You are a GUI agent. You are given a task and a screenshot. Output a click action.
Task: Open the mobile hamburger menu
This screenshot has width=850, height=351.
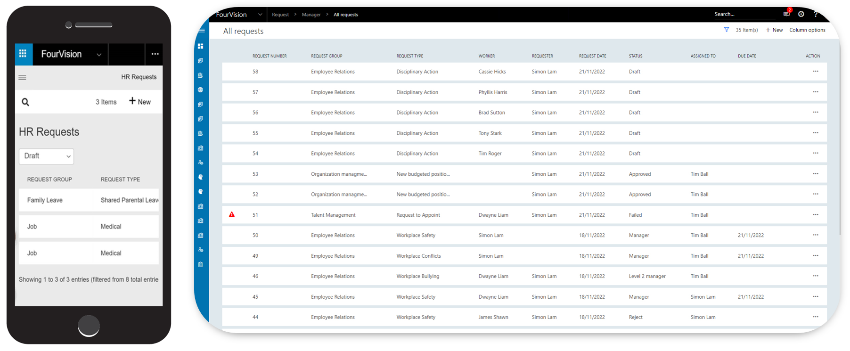point(22,78)
